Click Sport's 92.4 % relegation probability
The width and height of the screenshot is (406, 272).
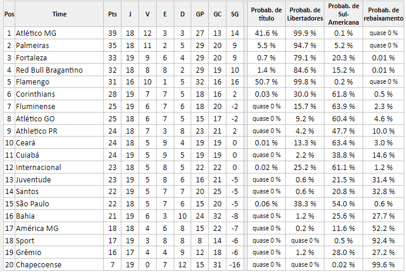[x=384, y=241]
